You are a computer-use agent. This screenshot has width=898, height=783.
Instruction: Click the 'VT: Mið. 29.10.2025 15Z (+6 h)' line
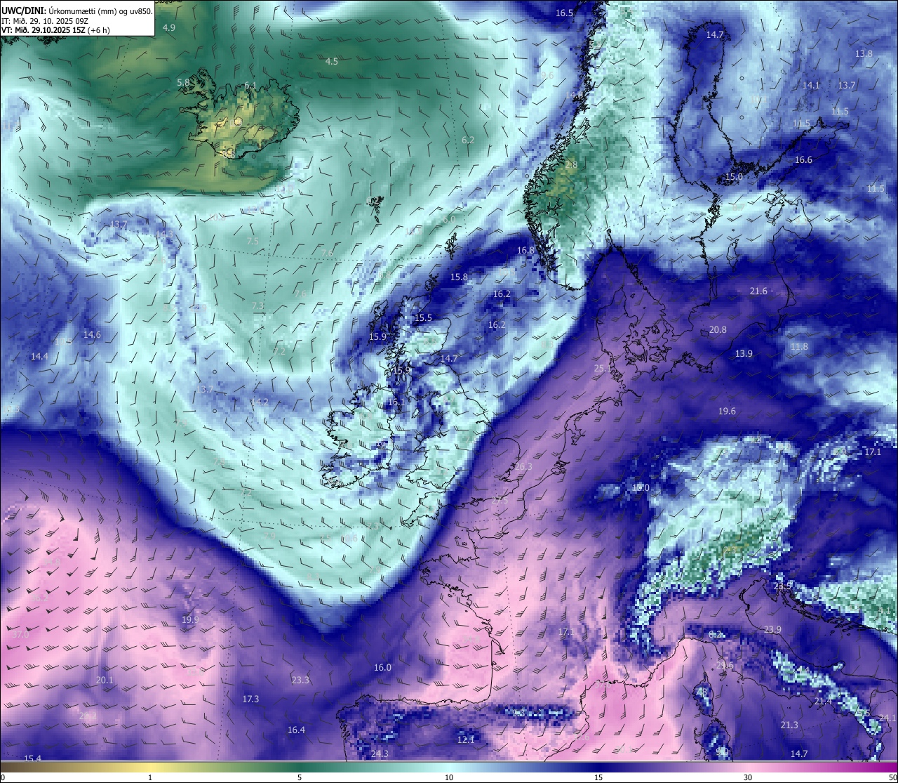[56, 30]
